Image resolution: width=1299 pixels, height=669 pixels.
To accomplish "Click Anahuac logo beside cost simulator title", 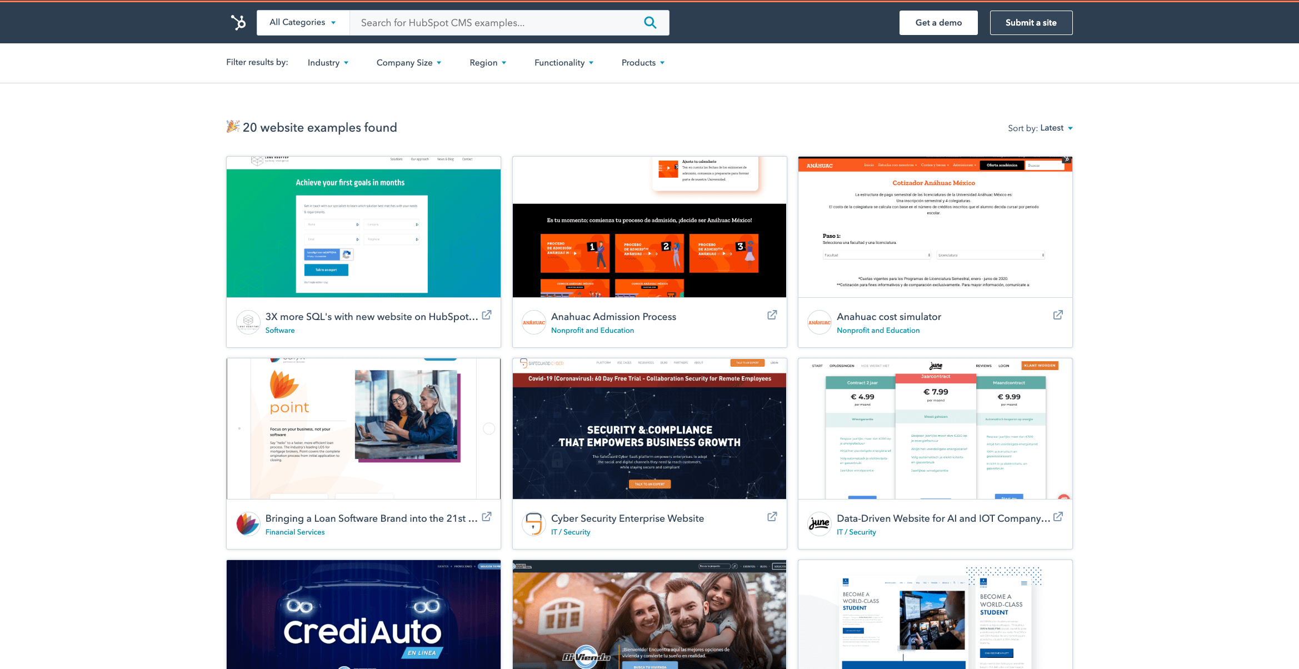I will [x=820, y=322].
